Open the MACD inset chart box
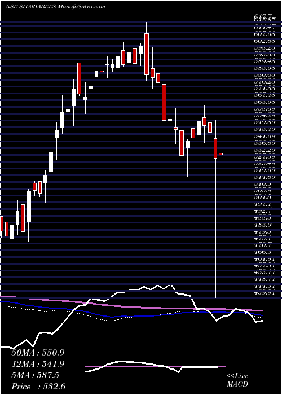The width and height of the screenshot is (282, 395). 156,367
